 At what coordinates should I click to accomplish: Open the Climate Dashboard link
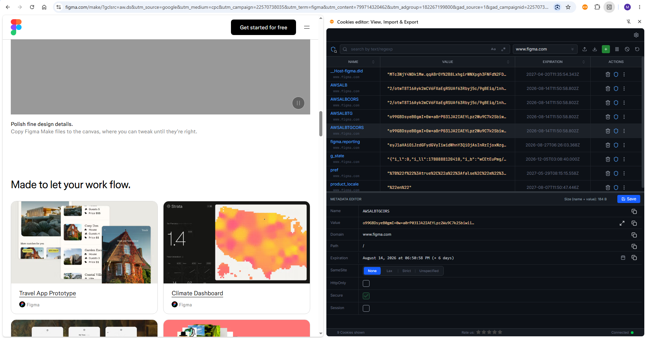pos(197,293)
